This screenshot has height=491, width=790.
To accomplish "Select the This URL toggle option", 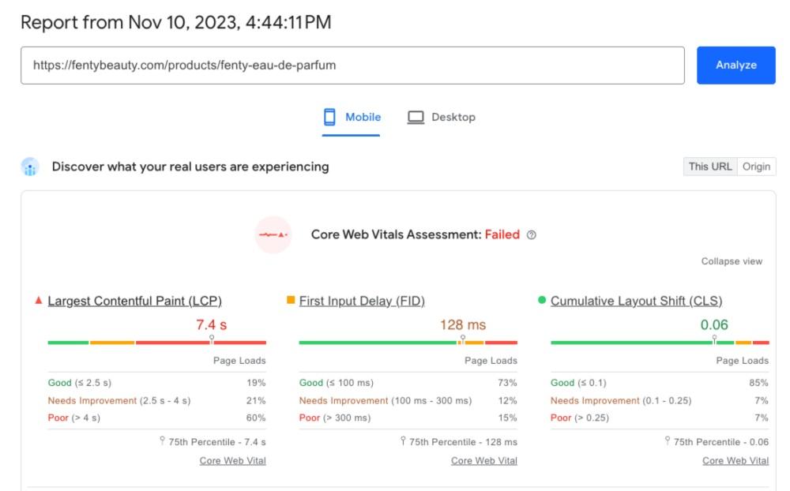I will (x=709, y=167).
